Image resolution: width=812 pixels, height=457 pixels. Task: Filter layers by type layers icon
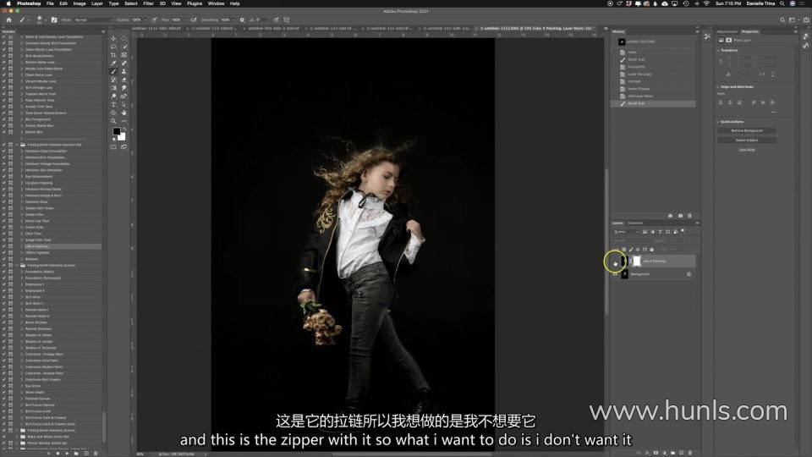coord(660,232)
